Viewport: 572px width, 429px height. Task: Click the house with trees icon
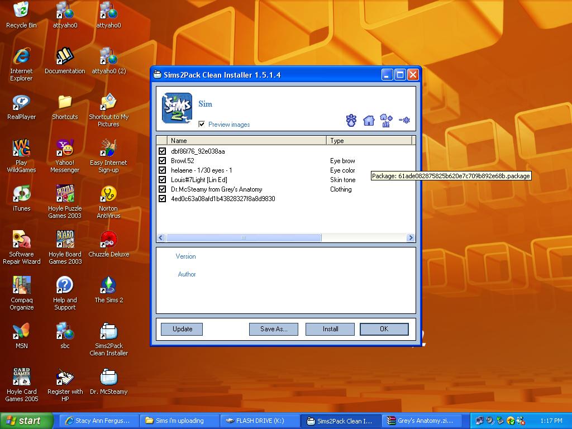(x=386, y=120)
